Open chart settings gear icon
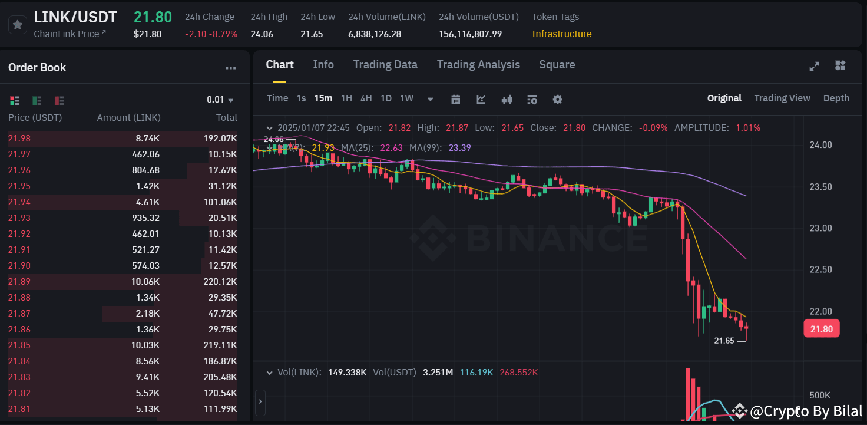Screen dimensions: 867x425 coord(557,99)
